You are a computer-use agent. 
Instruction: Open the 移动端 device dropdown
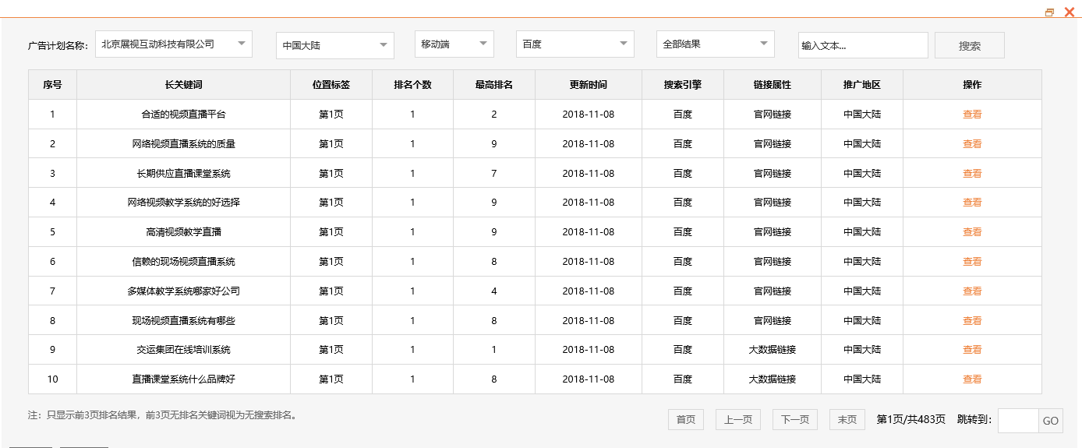454,44
